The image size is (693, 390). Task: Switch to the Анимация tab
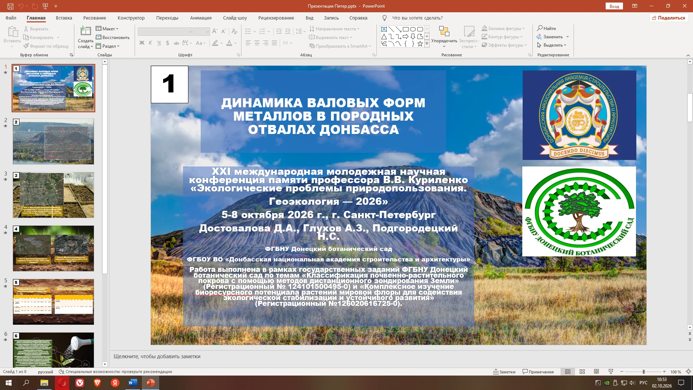pos(201,18)
